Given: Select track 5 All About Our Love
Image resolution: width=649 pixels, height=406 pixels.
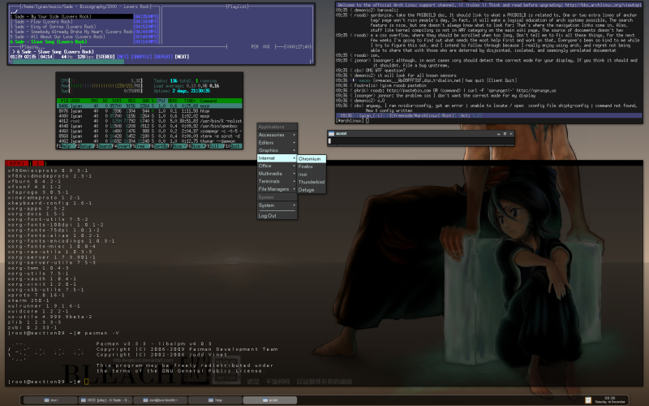Looking at the screenshot, I should (84, 37).
